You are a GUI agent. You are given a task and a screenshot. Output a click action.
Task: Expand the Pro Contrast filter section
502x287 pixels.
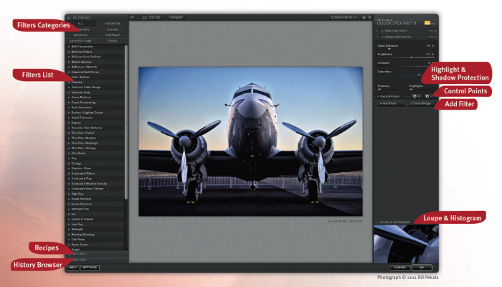[x=377, y=31]
